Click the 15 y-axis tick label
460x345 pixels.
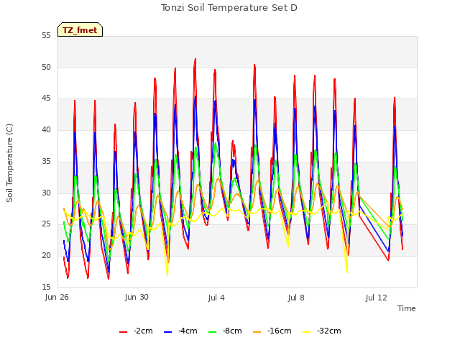tap(46, 287)
